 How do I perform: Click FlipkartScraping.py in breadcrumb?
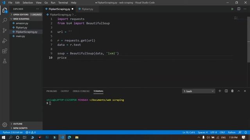click(61, 15)
